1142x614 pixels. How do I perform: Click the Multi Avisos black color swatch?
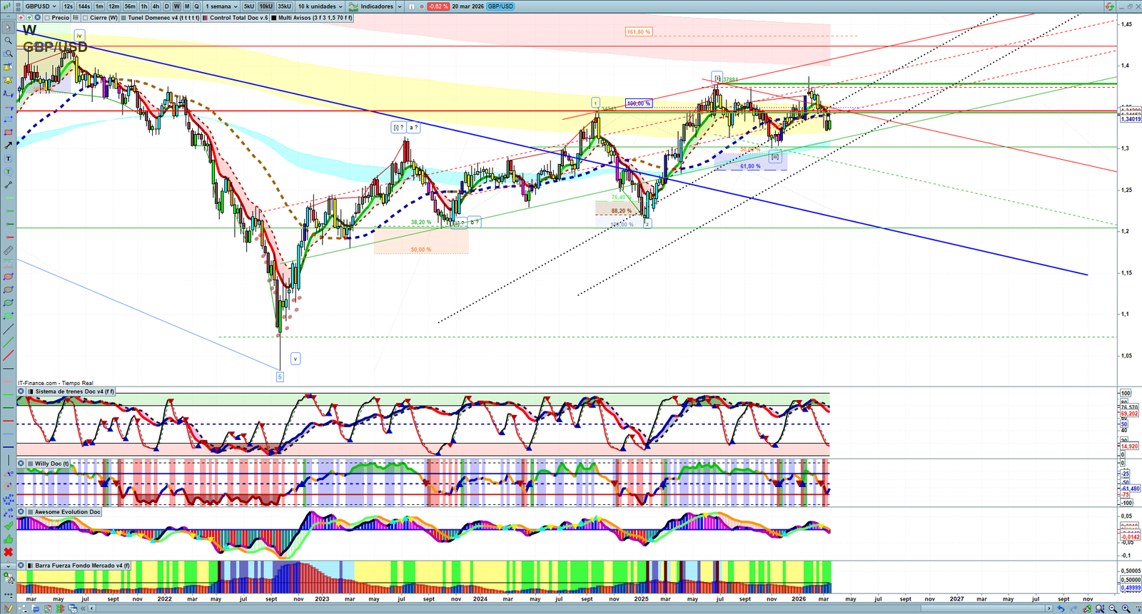click(x=274, y=18)
